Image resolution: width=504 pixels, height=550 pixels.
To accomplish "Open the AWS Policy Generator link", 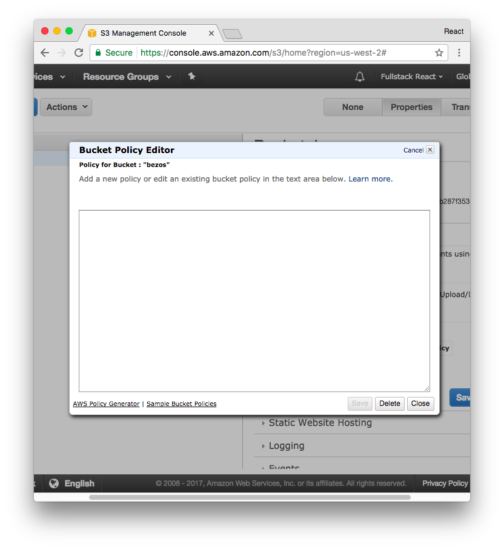I will (x=106, y=404).
